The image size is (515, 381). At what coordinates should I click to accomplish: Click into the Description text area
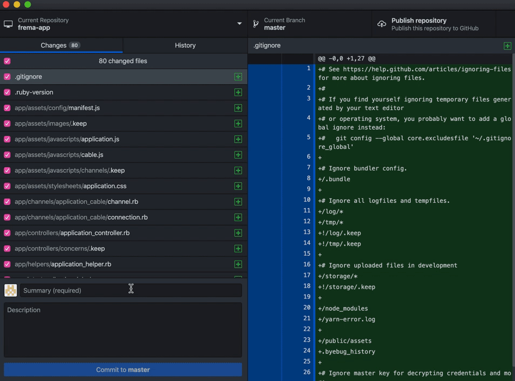[123, 330]
